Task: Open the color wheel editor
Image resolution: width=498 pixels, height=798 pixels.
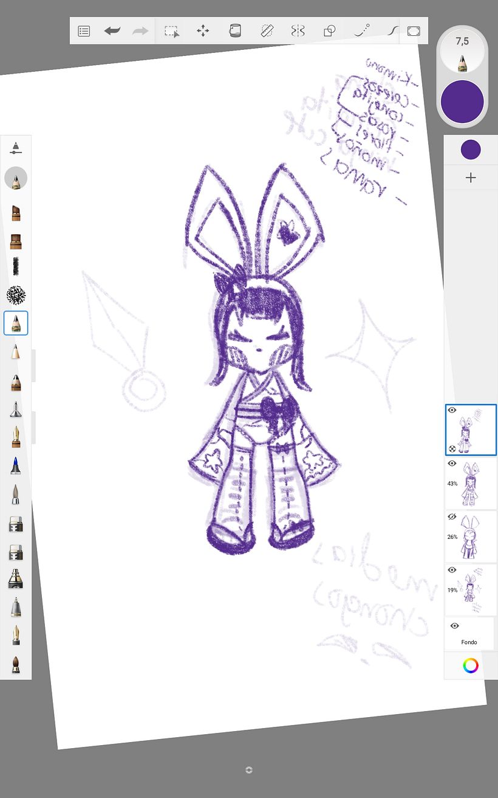Action: click(471, 665)
